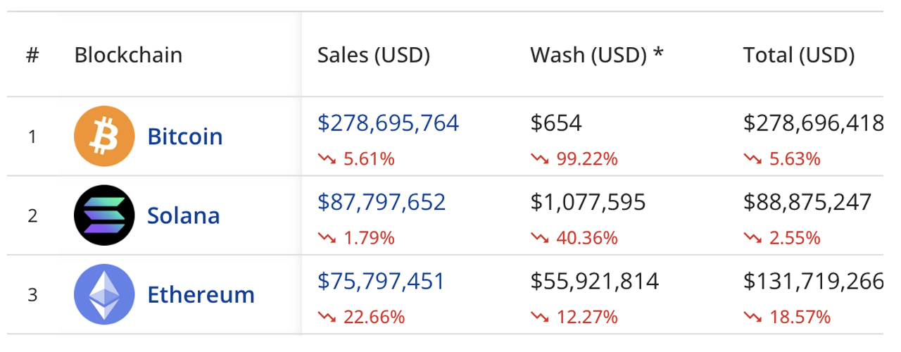Click Solana wash down-trend arrow icon

539,238
